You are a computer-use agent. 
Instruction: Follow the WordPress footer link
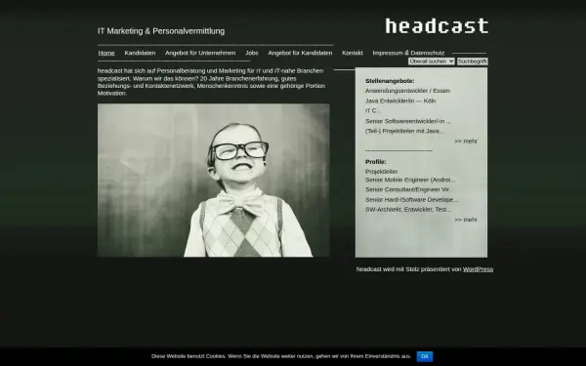pyautogui.click(x=478, y=269)
